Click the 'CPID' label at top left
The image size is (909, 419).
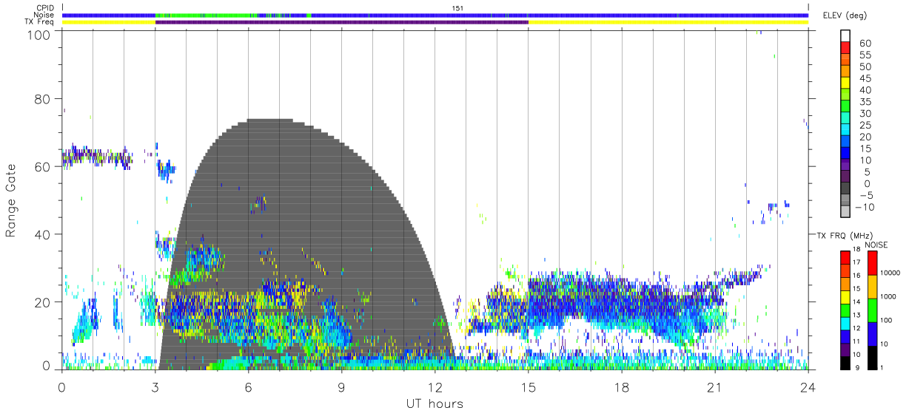coord(44,8)
